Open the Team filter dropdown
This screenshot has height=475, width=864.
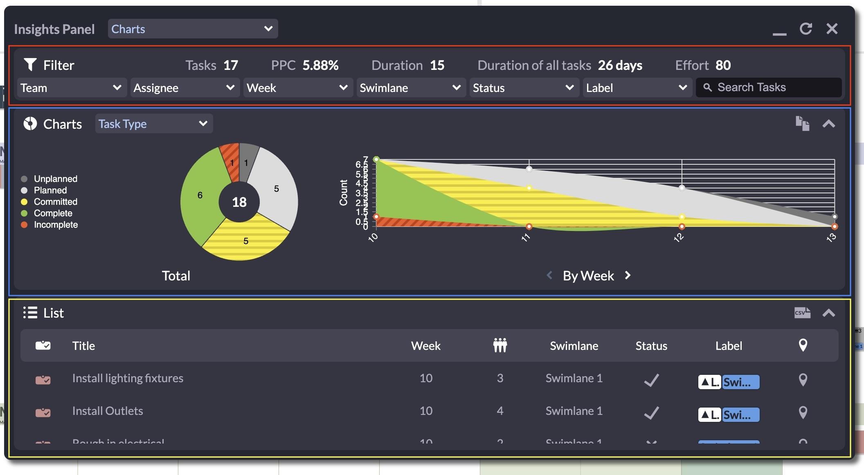pos(71,87)
